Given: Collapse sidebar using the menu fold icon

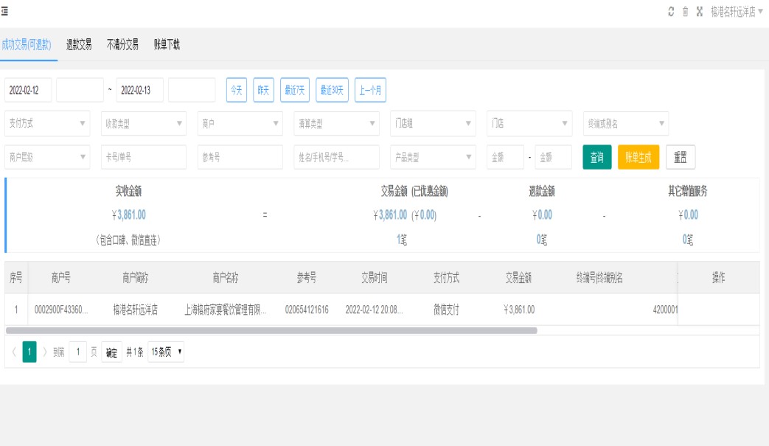Looking at the screenshot, I should pyautogui.click(x=4, y=11).
